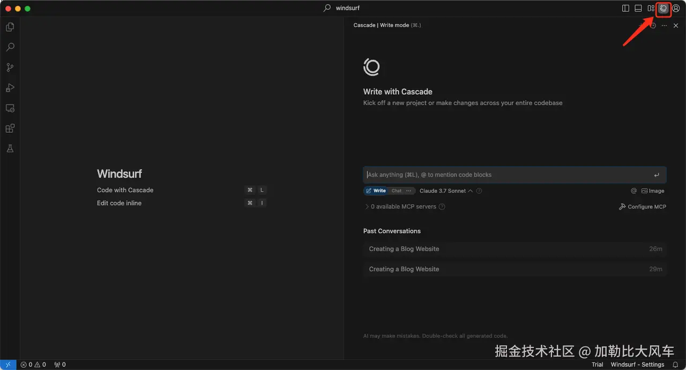
Task: Open the Explorer view in activity bar
Action: 10,27
